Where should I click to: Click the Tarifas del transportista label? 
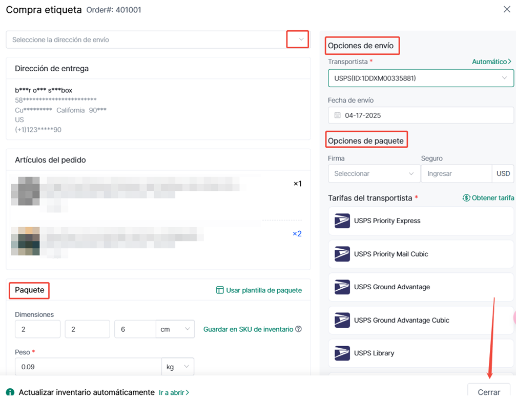tap(370, 197)
